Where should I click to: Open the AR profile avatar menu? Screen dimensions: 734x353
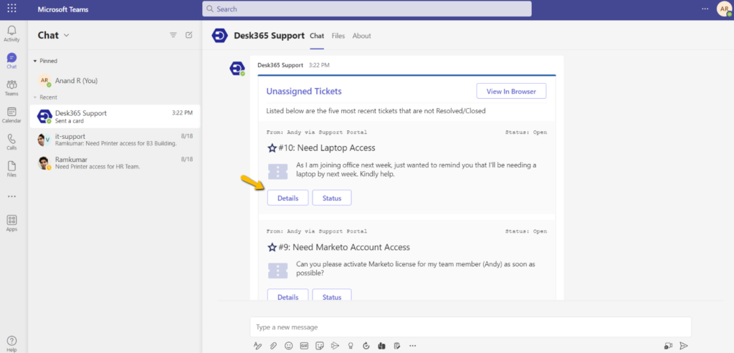723,9
